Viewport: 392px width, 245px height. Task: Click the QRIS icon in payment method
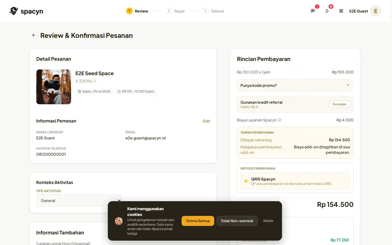pyautogui.click(x=246, y=181)
